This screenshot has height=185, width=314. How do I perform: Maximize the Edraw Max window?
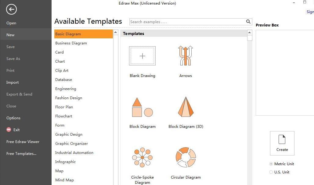pyautogui.click(x=305, y=2)
